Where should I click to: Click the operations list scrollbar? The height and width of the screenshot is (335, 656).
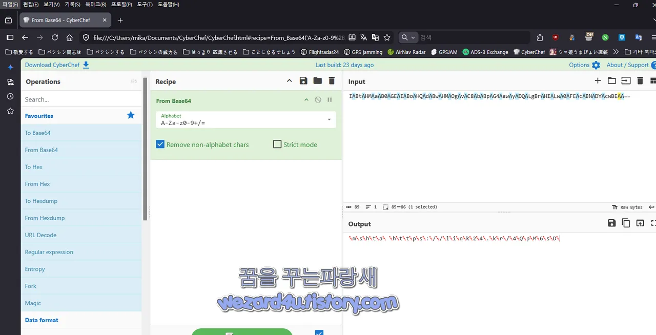click(146, 149)
